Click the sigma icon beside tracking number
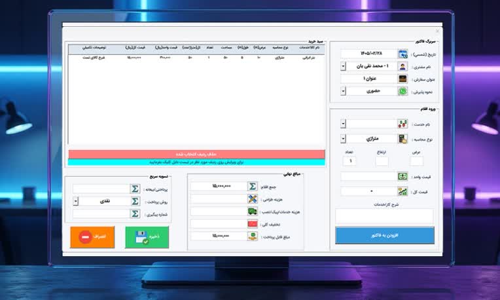The width and height of the screenshot is (500, 300). tap(135, 214)
